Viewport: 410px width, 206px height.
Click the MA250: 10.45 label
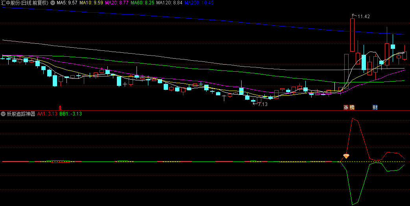[x=199, y=3]
